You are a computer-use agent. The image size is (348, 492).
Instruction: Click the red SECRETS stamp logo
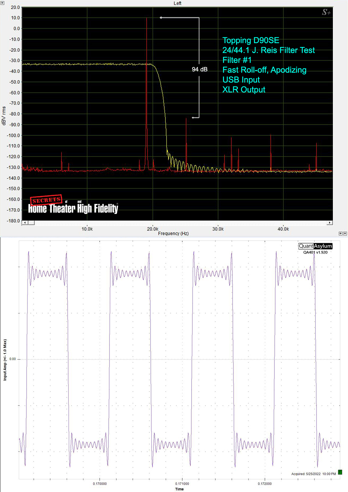click(x=46, y=200)
